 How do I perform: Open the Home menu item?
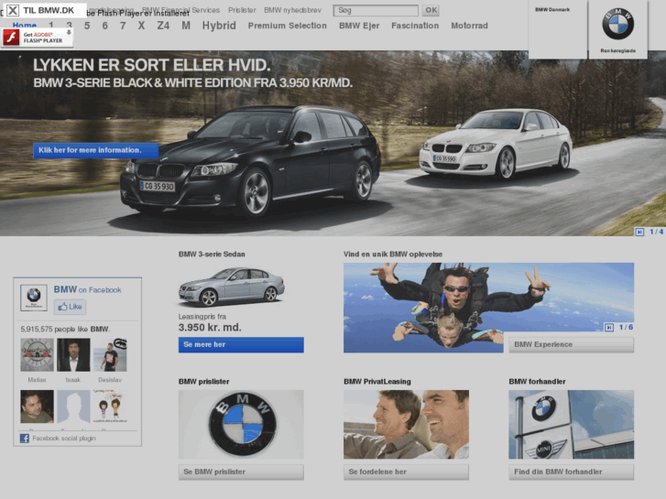24,26
